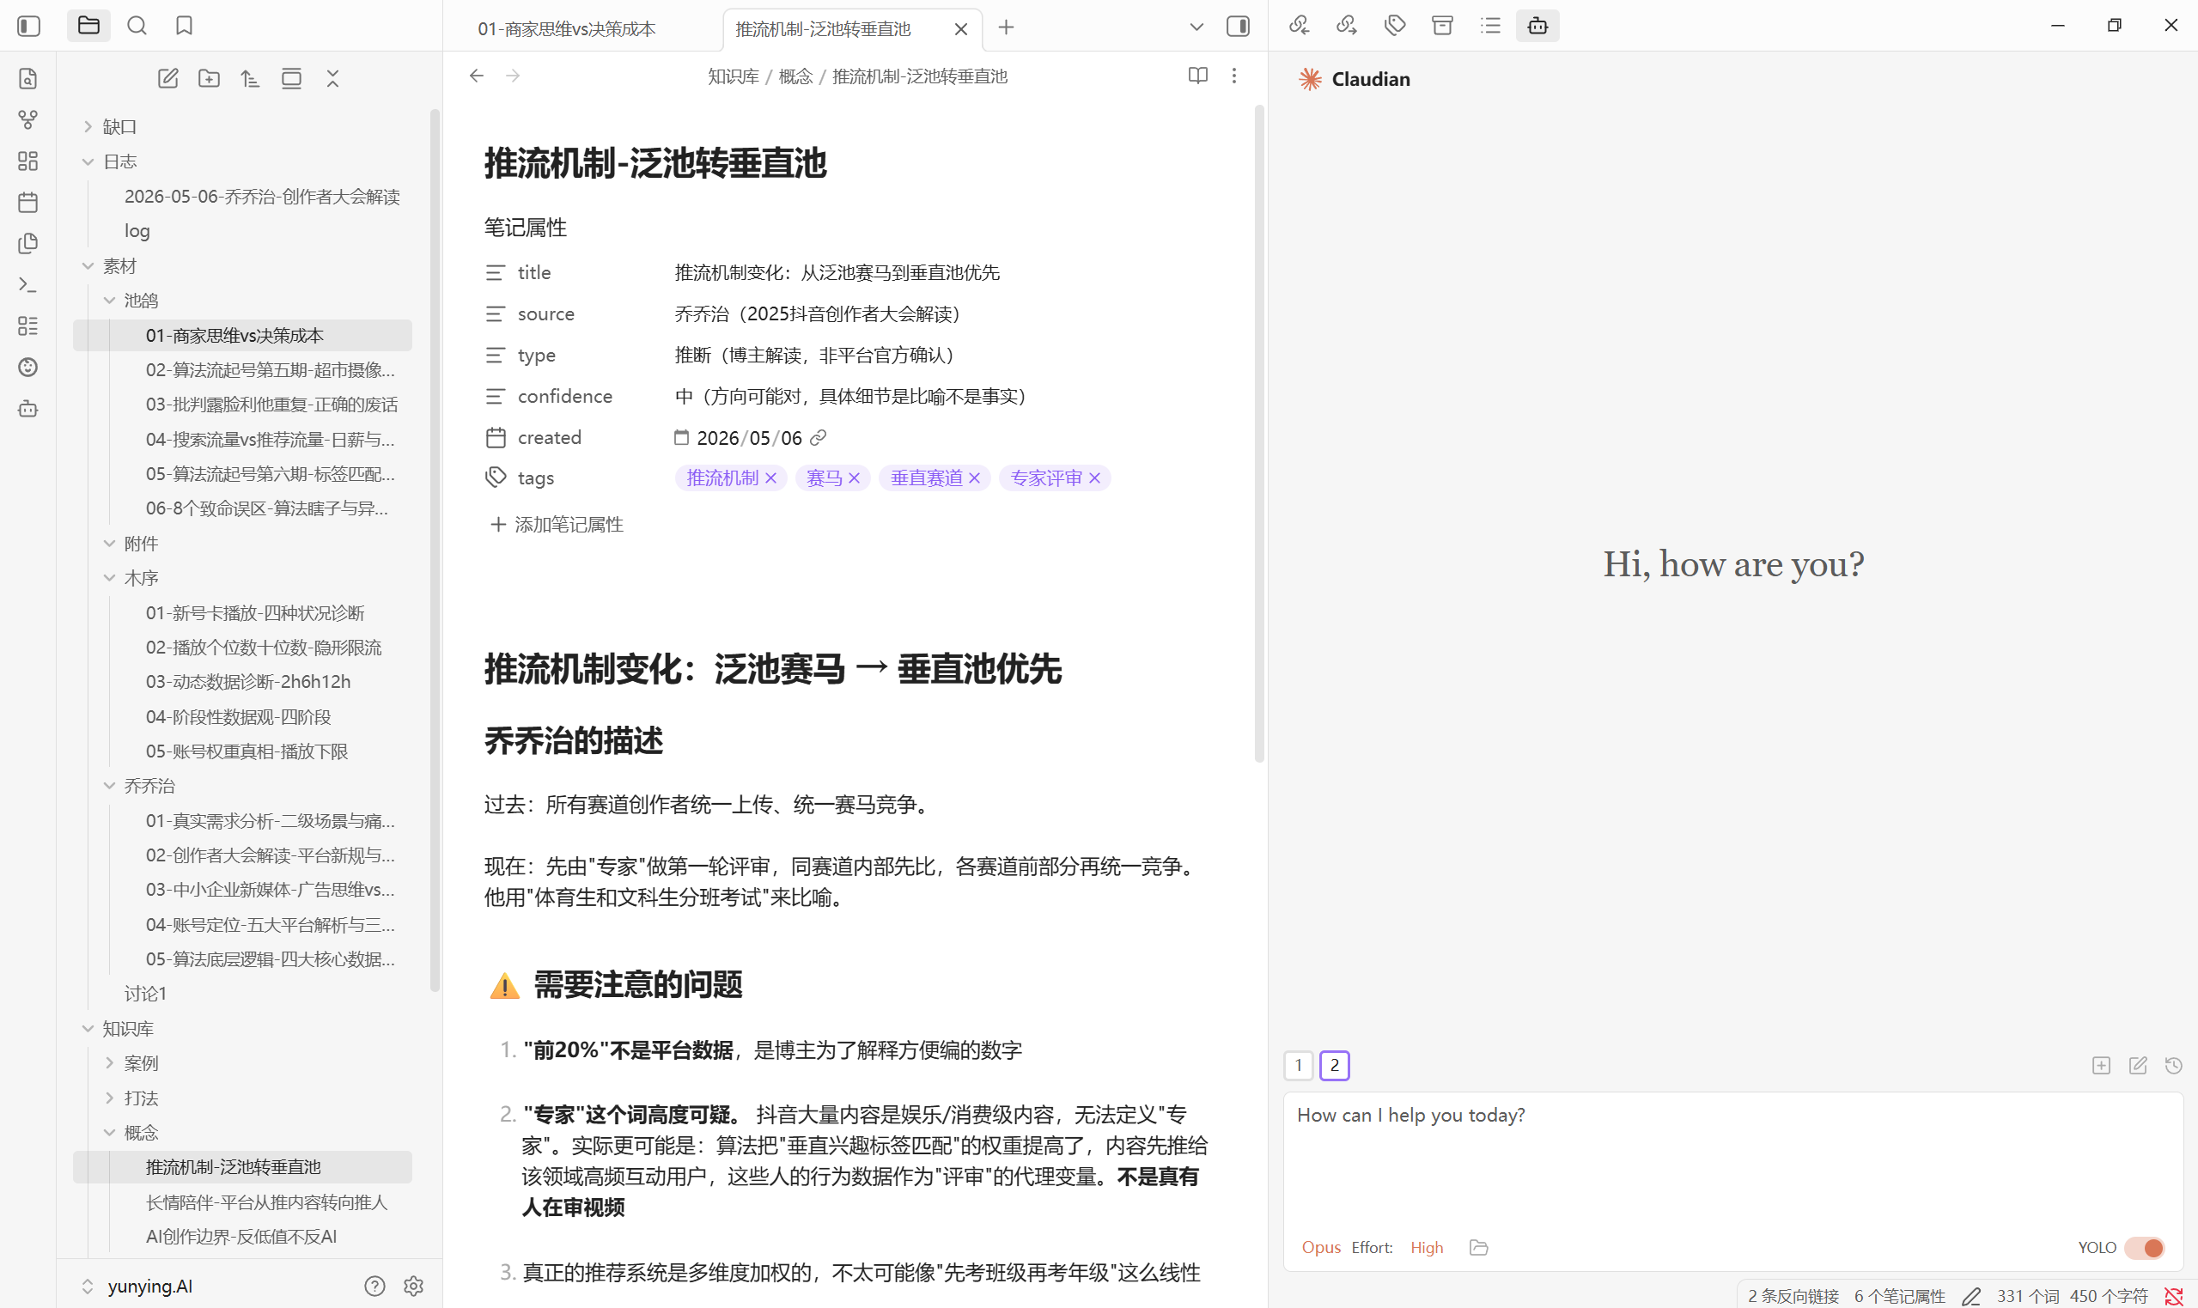Image resolution: width=2198 pixels, height=1308 pixels.
Task: Remove the 推流机制 tag
Action: click(771, 478)
